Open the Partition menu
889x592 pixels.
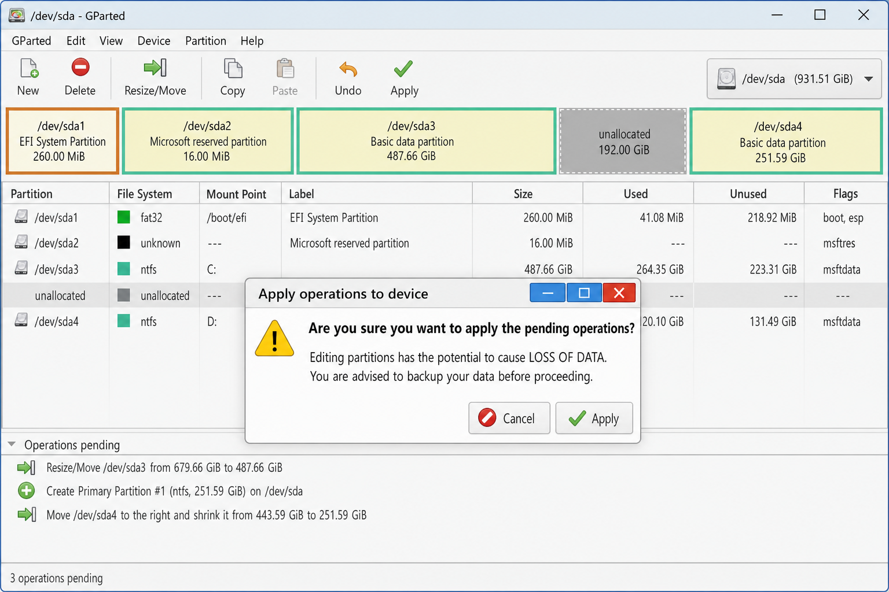(205, 40)
